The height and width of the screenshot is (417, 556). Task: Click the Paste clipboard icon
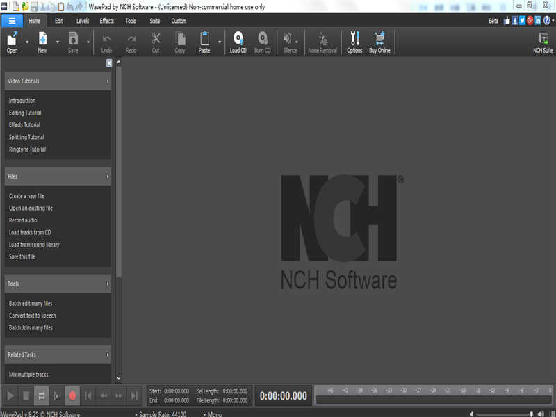204,42
